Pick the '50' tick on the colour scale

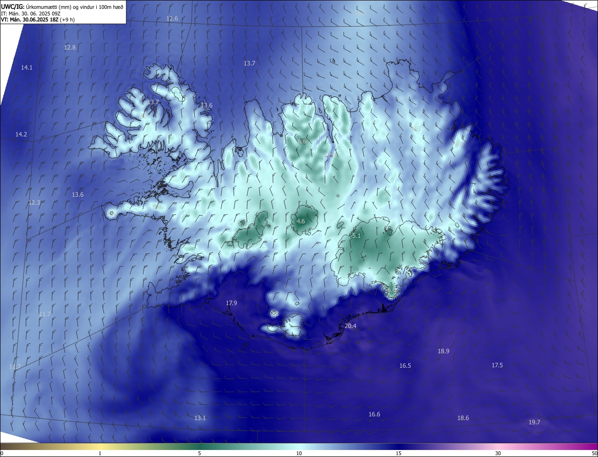tap(595, 453)
